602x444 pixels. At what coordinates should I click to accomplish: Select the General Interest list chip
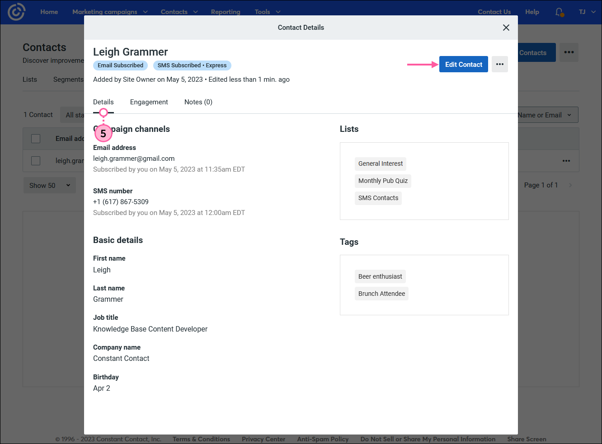coord(380,164)
